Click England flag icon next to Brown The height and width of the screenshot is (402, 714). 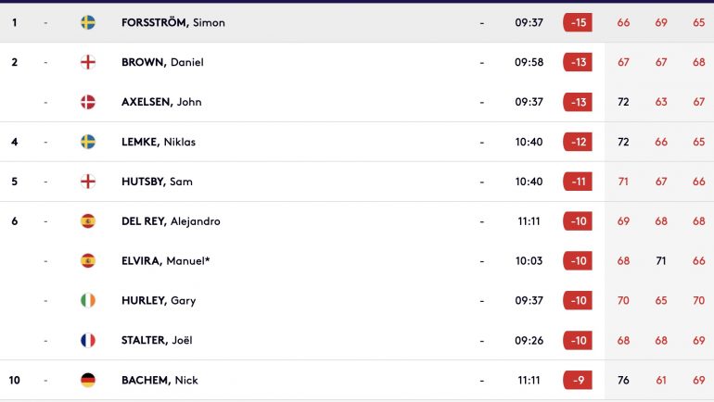pos(88,62)
